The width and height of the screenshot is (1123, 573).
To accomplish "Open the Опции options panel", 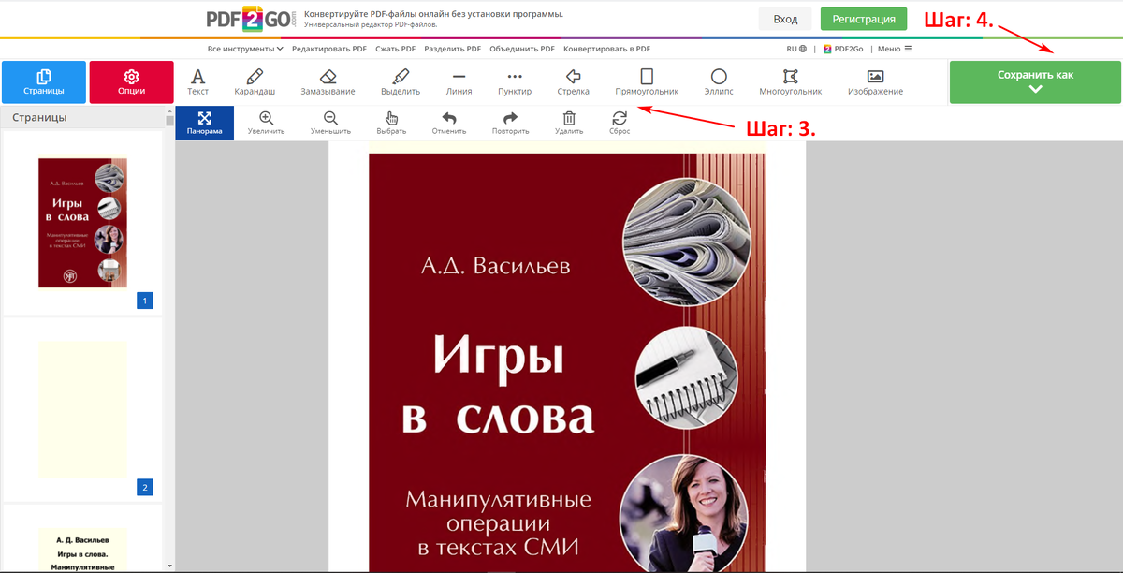I will point(132,82).
